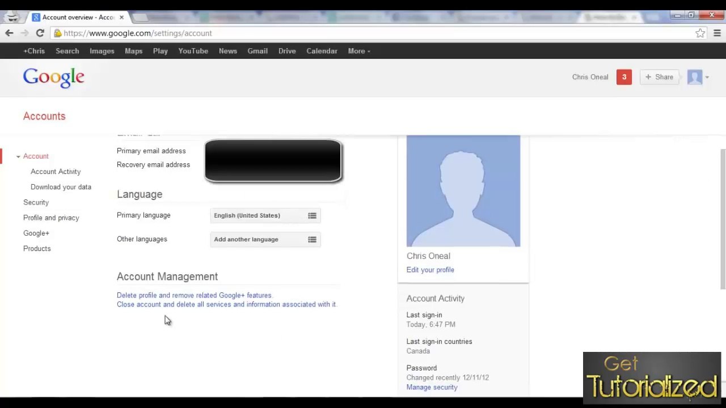
Task: Open Maps in the Google bar
Action: point(134,51)
